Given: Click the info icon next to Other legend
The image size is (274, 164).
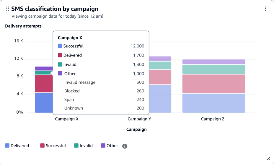Looking at the screenshot, I should coord(125,146).
